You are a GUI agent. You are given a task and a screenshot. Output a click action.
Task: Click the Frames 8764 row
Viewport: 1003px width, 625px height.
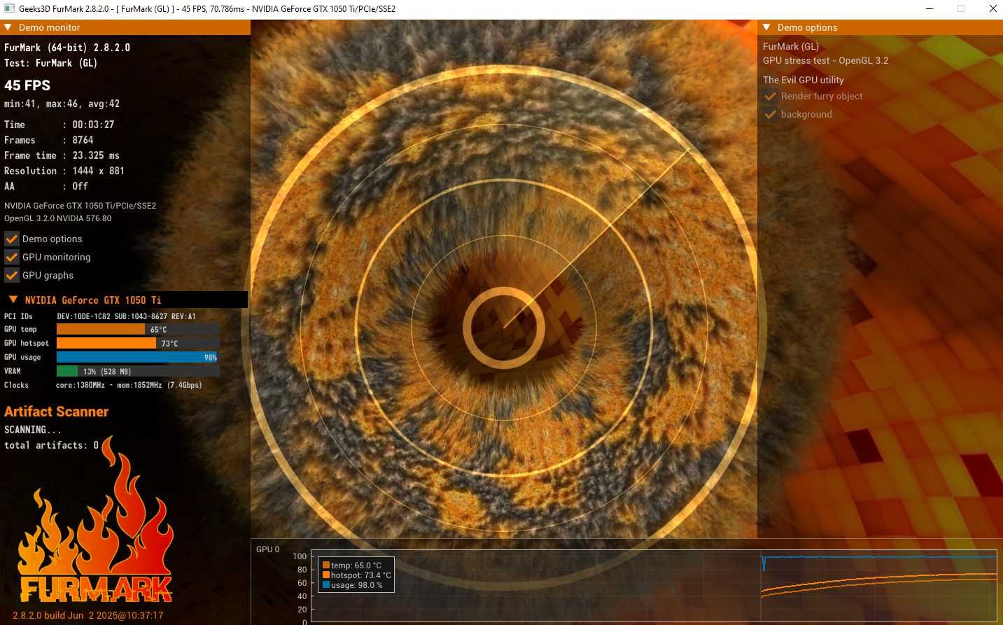coord(49,140)
